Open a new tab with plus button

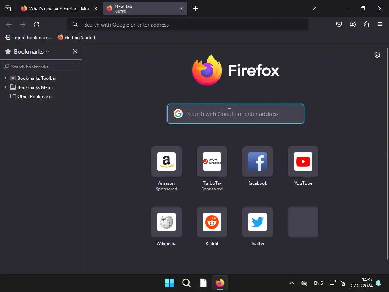tap(196, 9)
